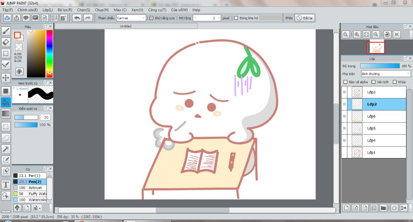This screenshot has width=413, height=222.
Task: Click the Đặt lại reset button
Action: [x=305, y=18]
